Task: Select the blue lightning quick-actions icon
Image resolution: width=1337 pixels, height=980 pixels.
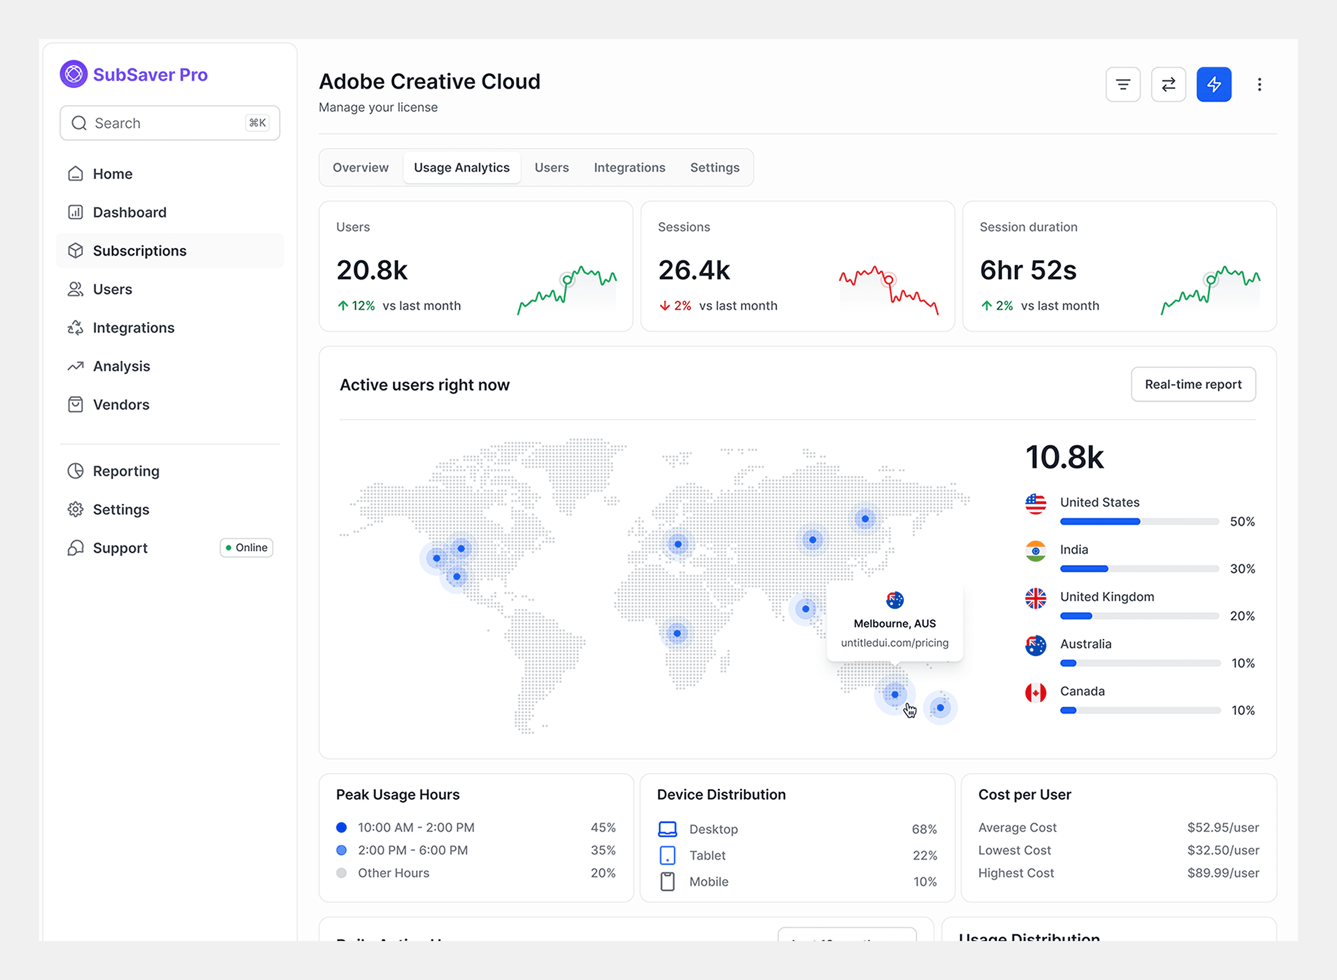Action: tap(1213, 84)
